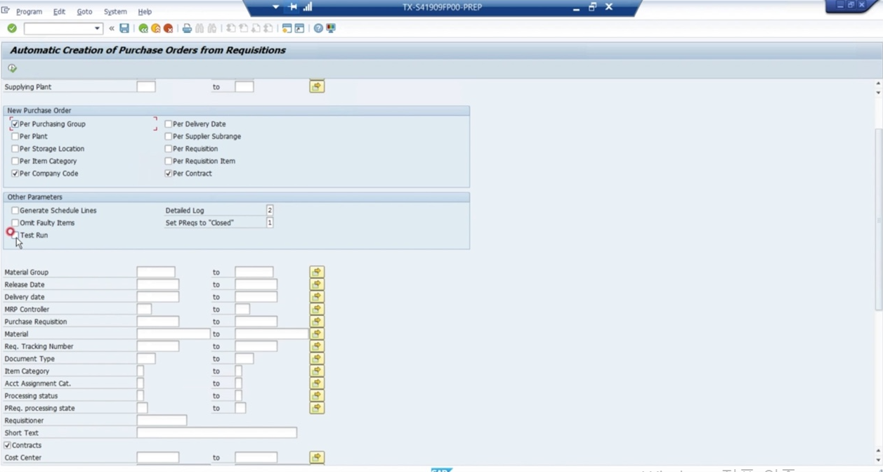
Task: Open the System menu
Action: (115, 12)
